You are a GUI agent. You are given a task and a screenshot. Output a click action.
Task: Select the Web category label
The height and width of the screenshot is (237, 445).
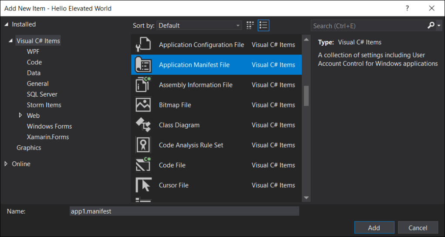point(33,116)
